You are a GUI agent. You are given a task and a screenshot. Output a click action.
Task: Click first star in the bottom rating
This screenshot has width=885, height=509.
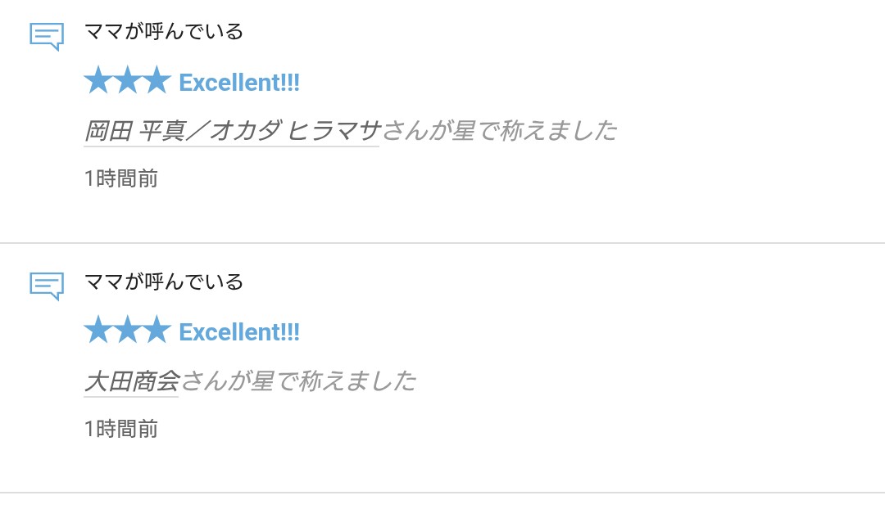[98, 330]
